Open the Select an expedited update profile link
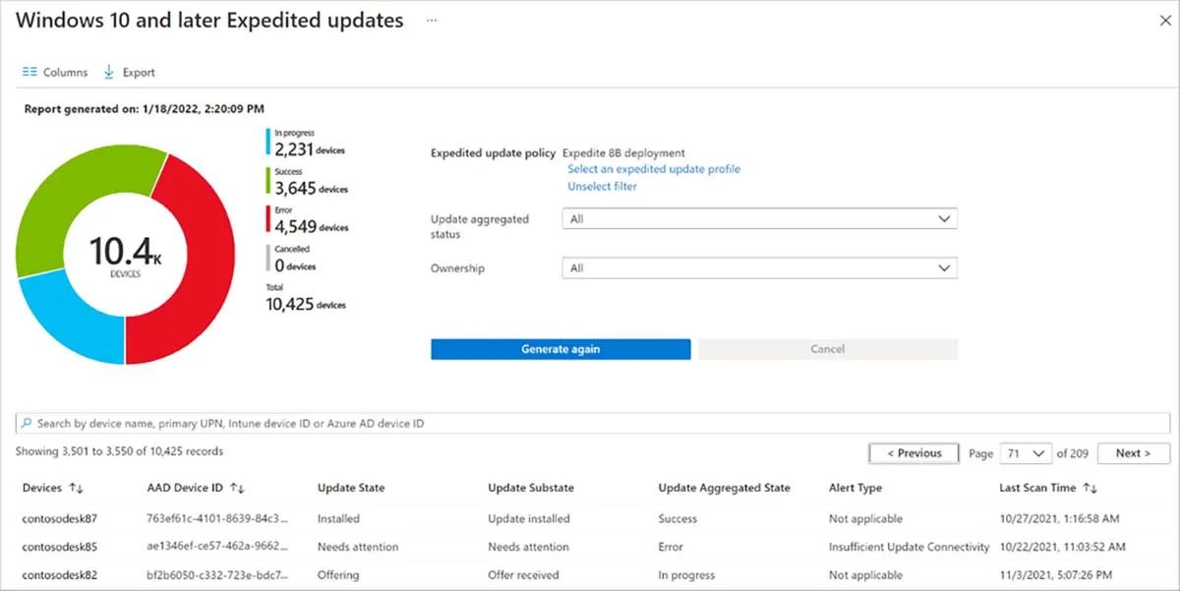Viewport: 1180px width, 591px height. pyautogui.click(x=654, y=168)
